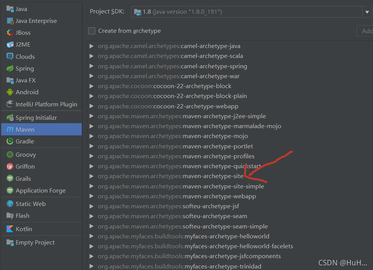Select cocoon-22-archetype-webapp row text

[x=168, y=106]
